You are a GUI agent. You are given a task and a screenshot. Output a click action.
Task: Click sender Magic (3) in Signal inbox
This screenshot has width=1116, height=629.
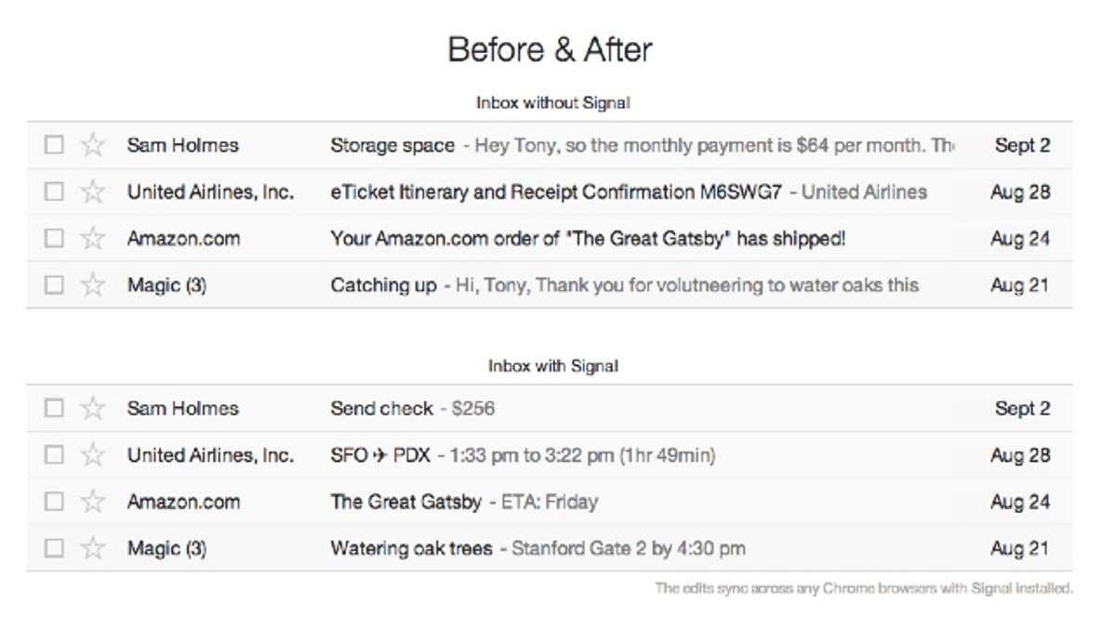(166, 548)
